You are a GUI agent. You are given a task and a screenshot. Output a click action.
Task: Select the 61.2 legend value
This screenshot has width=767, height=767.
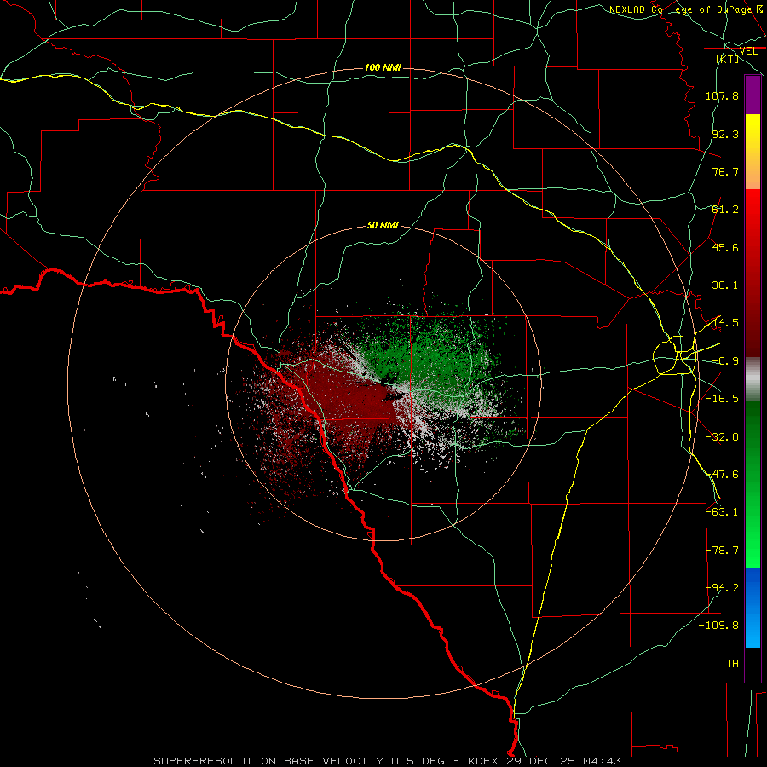click(725, 210)
